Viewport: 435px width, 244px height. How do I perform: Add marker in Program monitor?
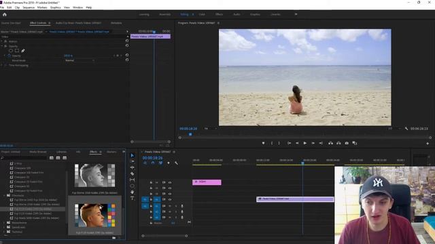pos(263,143)
